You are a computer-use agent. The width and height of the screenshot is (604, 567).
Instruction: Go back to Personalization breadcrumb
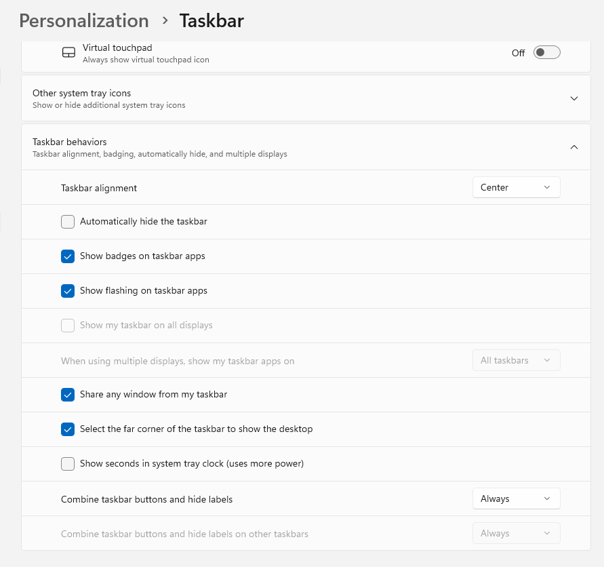(84, 21)
